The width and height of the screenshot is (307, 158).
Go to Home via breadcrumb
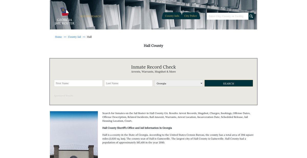click(58, 37)
